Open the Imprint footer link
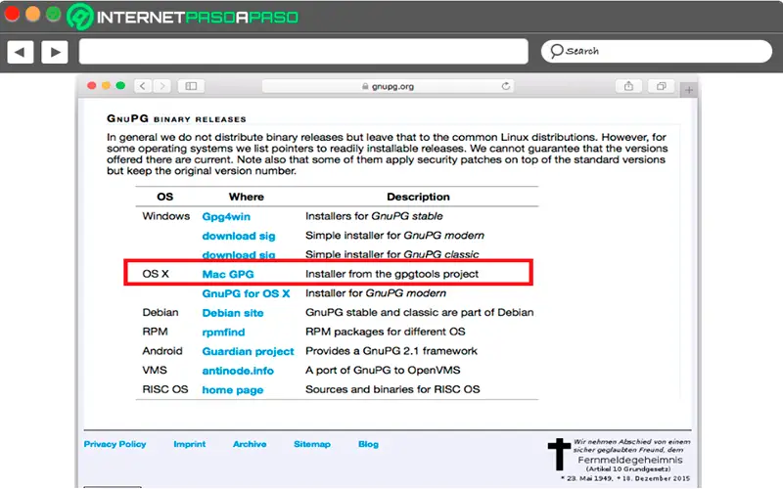This screenshot has height=489, width=783. click(189, 444)
